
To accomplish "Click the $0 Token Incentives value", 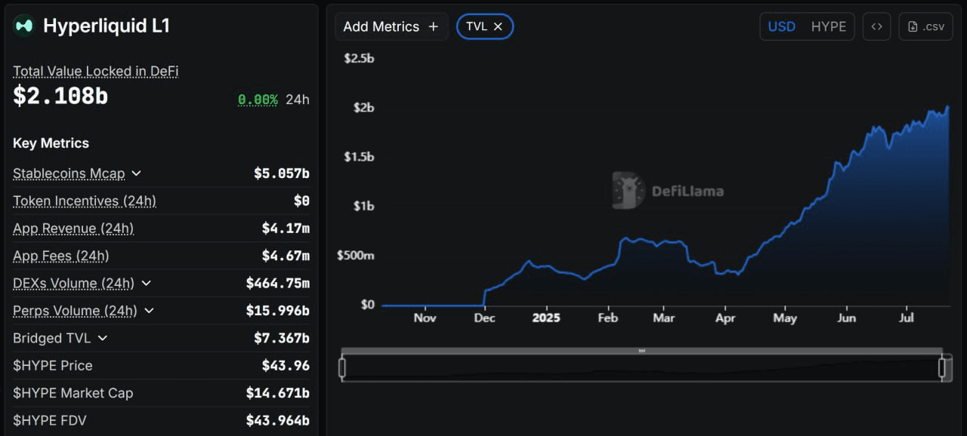I will click(301, 201).
